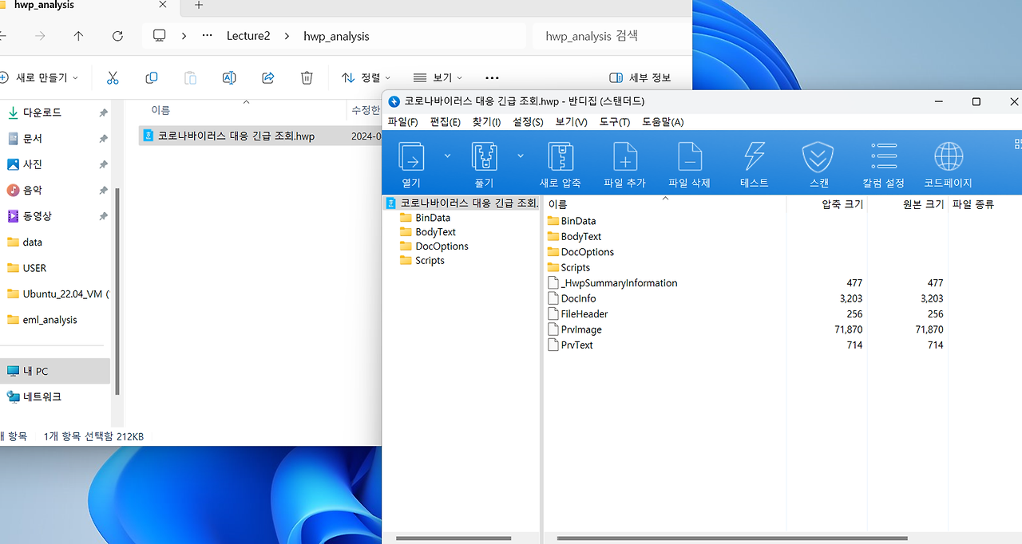Sort by 이름 column in Bandizip
Screen dimensions: 1022x544
(664, 205)
